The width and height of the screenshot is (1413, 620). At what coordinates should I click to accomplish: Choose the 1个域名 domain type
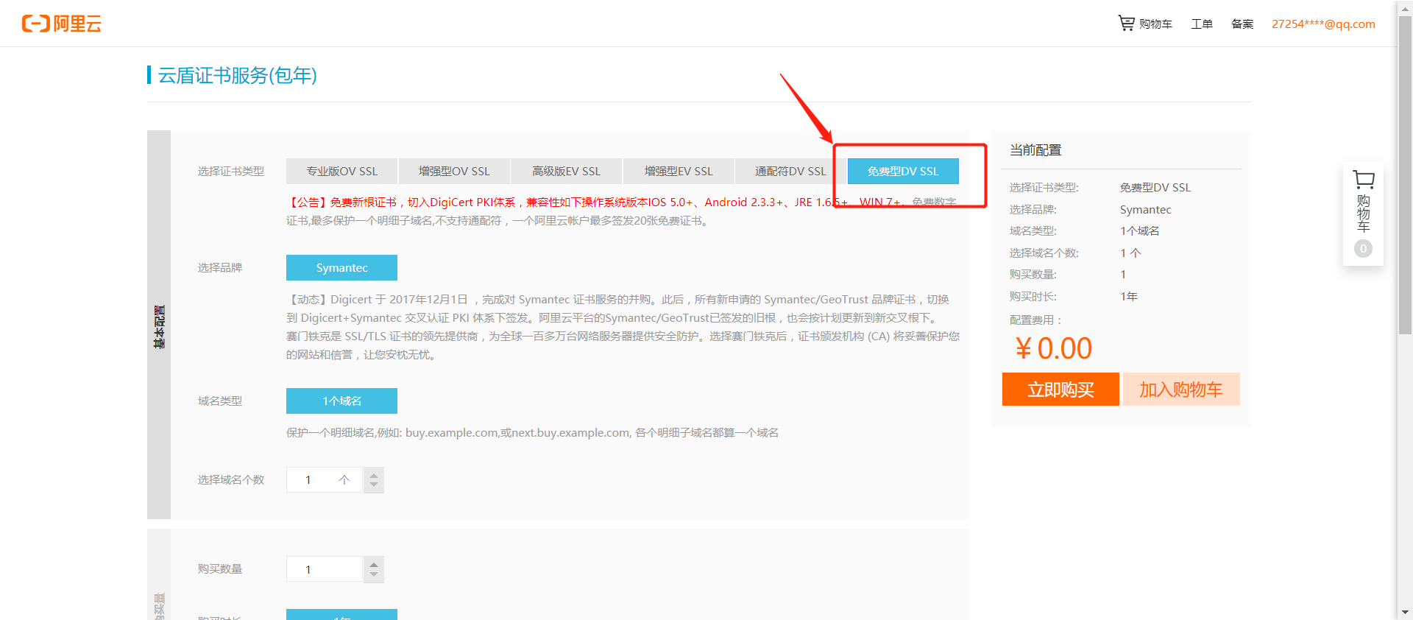[x=341, y=401]
